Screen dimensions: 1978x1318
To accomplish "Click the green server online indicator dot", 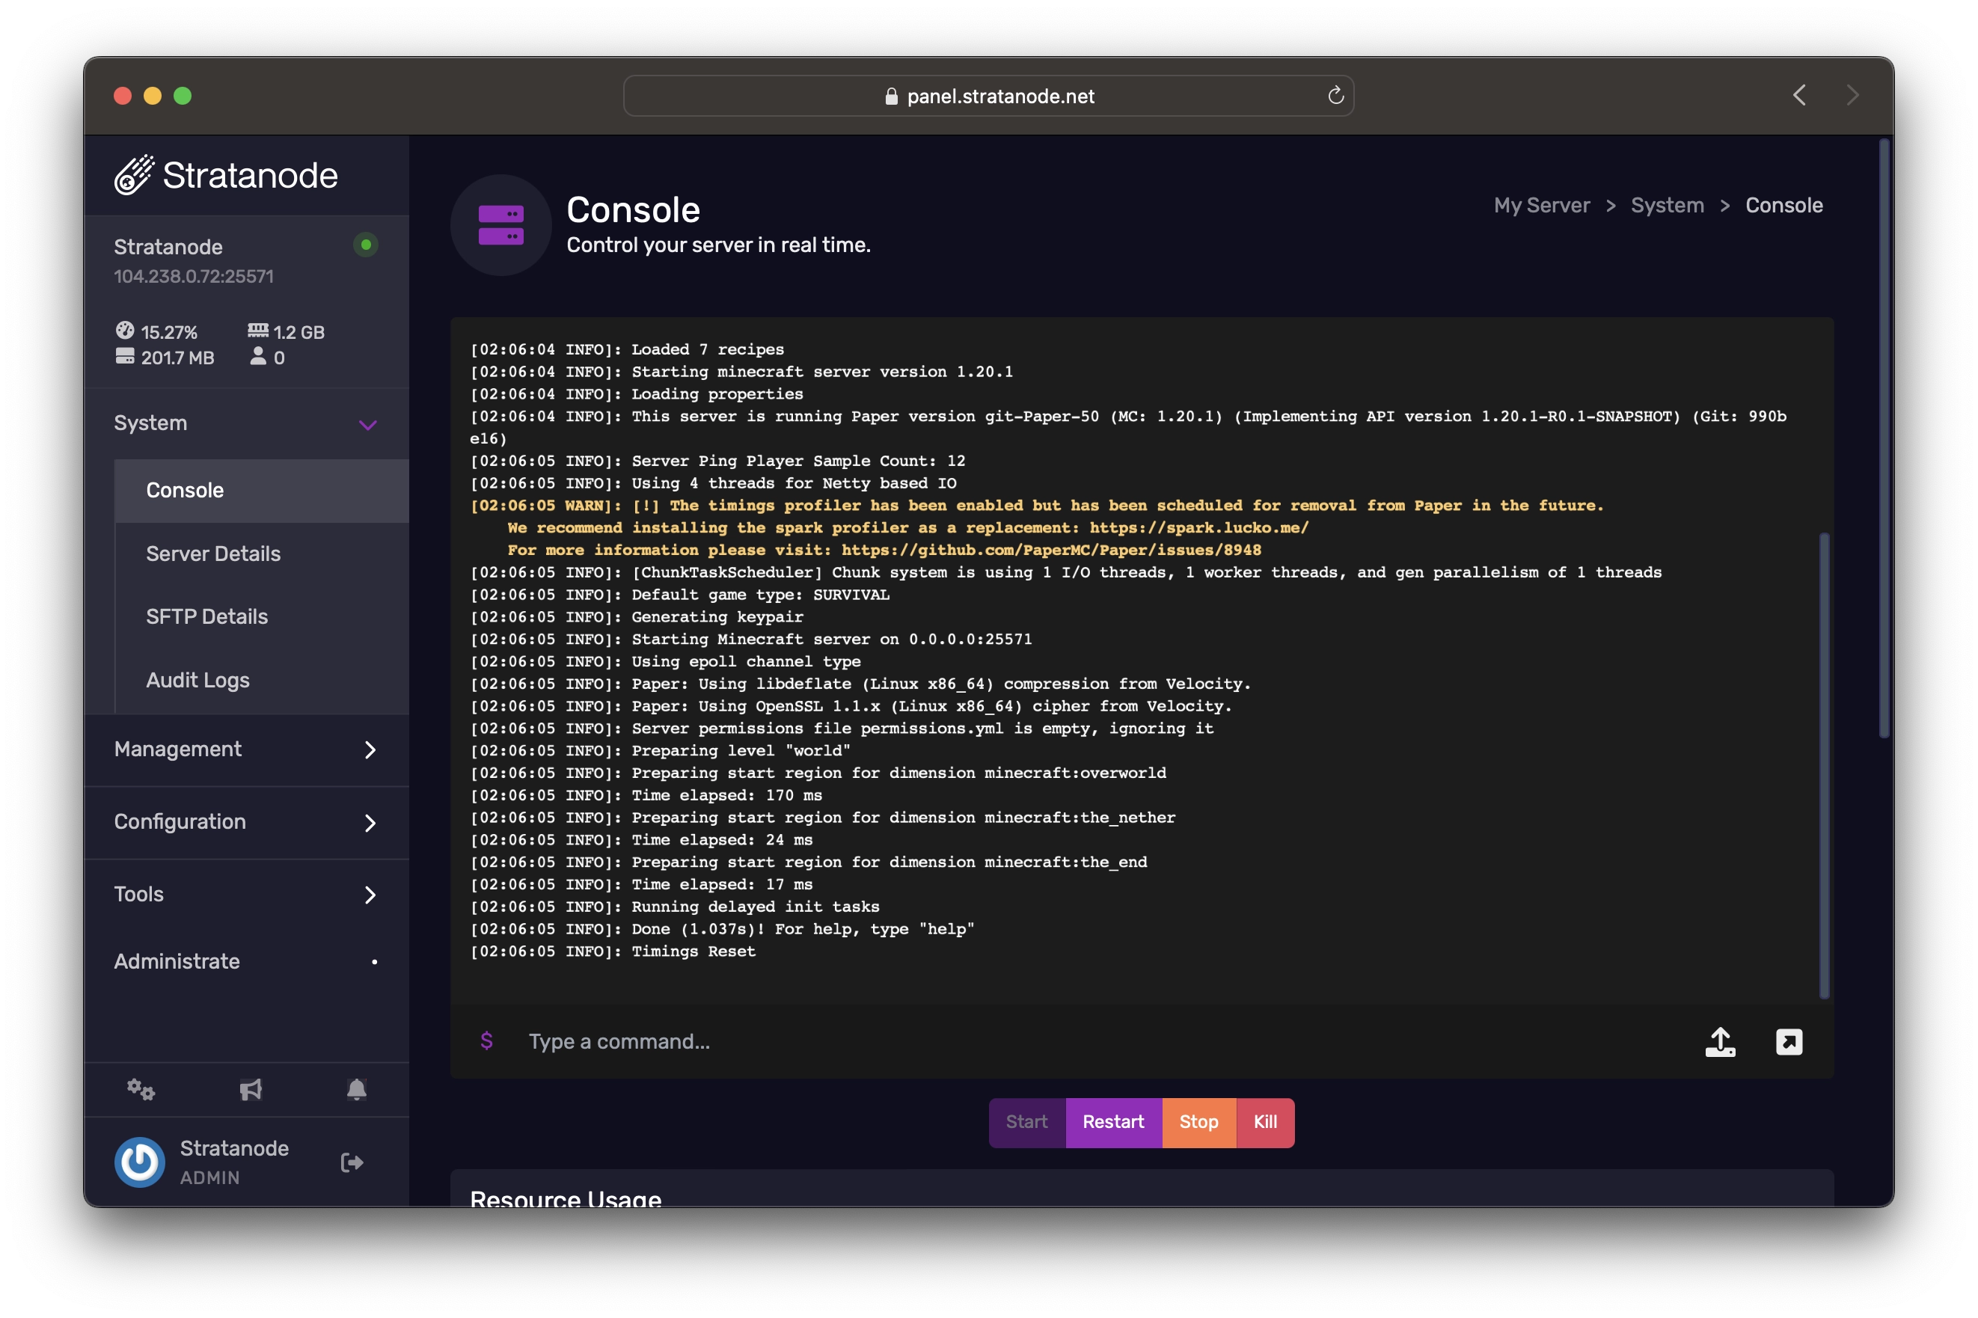I will tap(366, 245).
